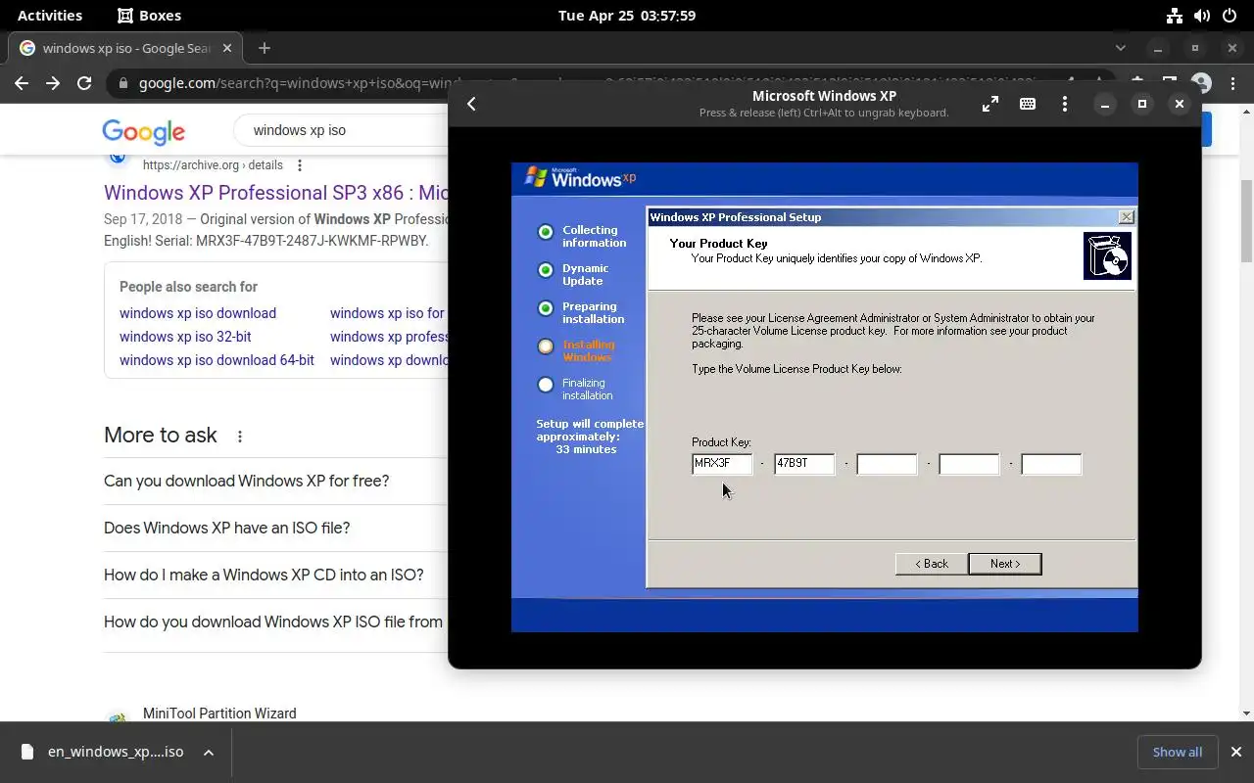Viewport: 1254px width, 783px height.
Task: Select the windows xp iso browser tab
Action: pos(125,48)
